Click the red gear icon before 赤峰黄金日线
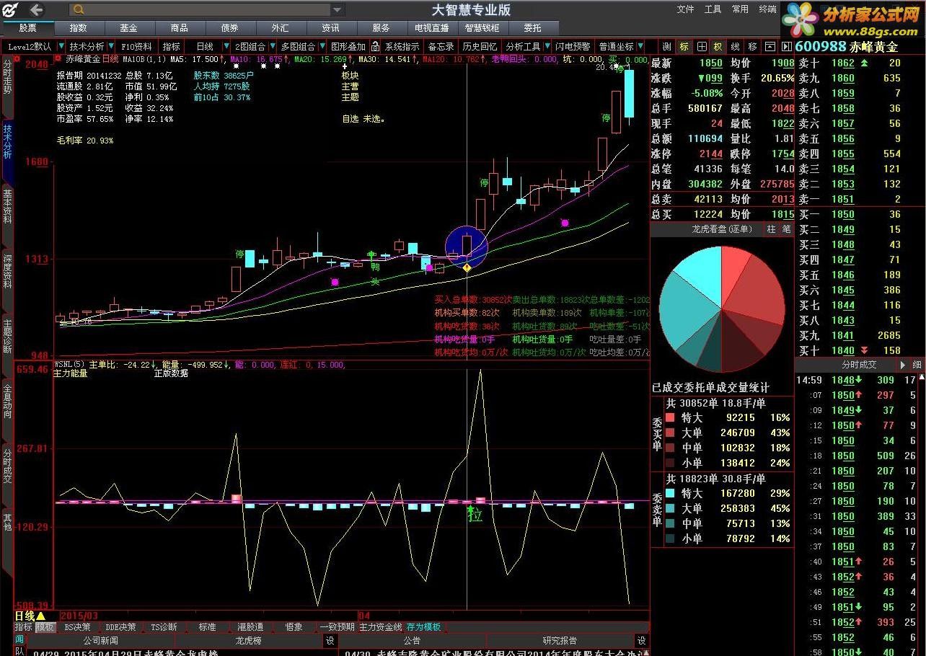926x656 pixels. tap(58, 59)
